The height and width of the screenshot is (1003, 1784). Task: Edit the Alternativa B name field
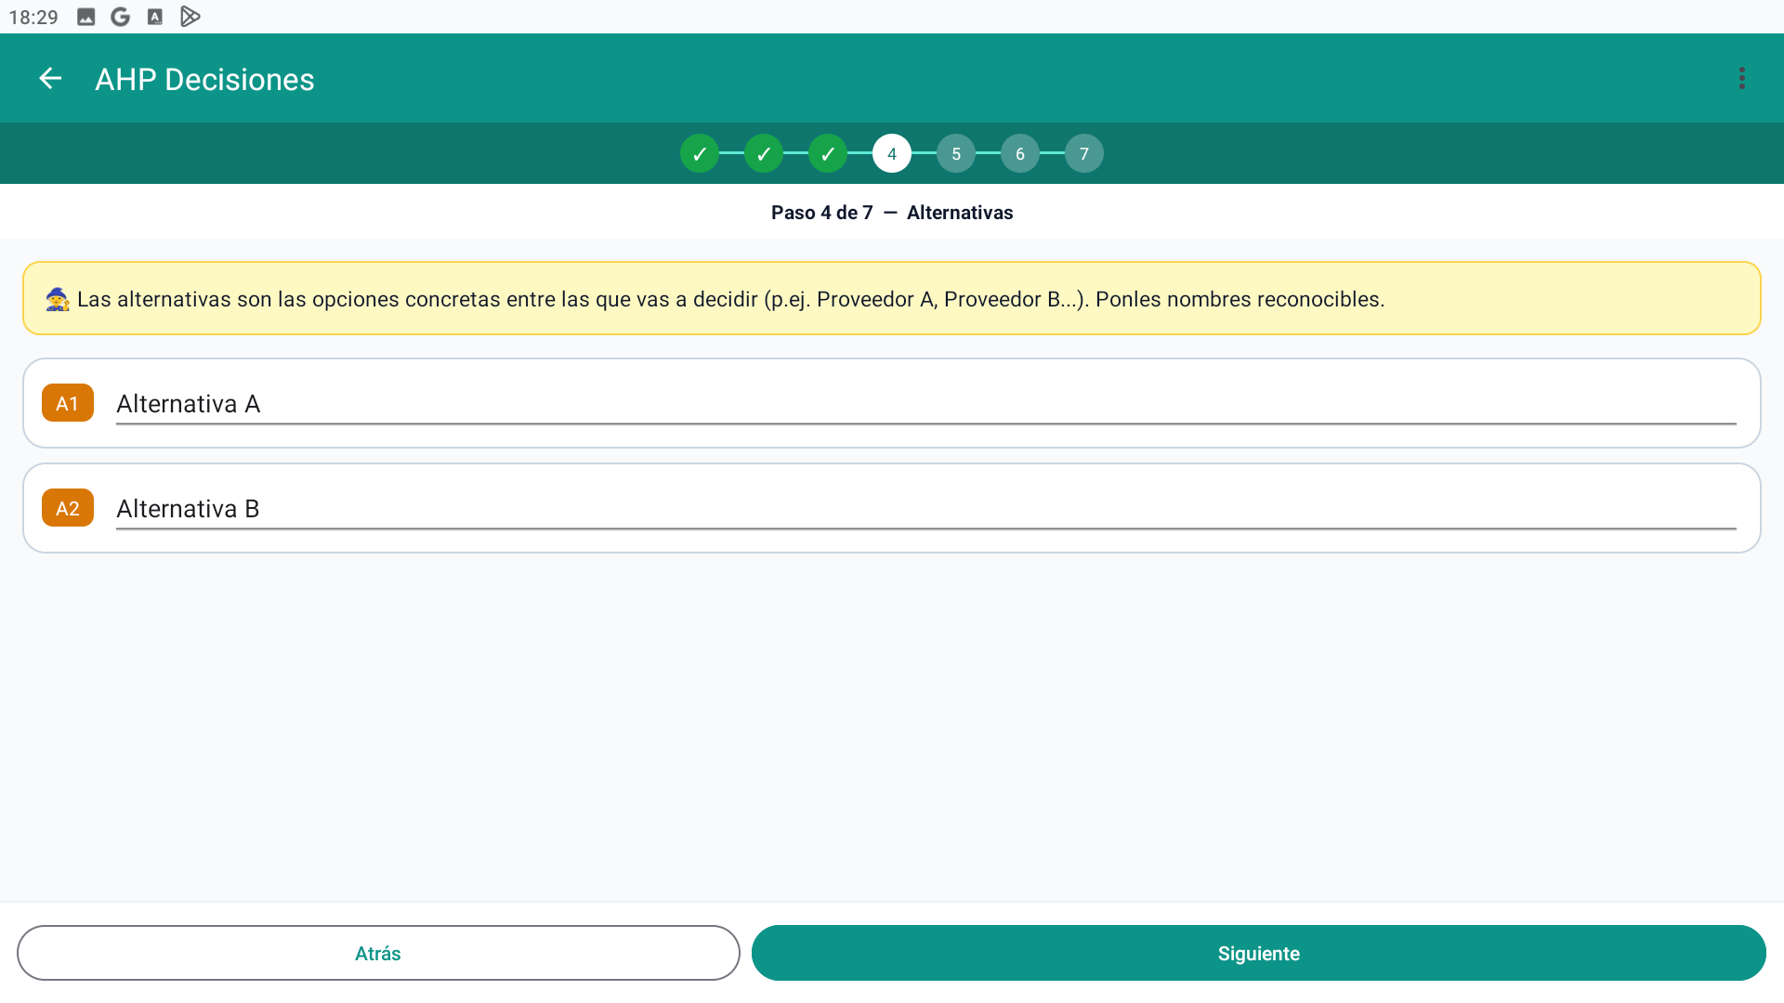coord(925,509)
